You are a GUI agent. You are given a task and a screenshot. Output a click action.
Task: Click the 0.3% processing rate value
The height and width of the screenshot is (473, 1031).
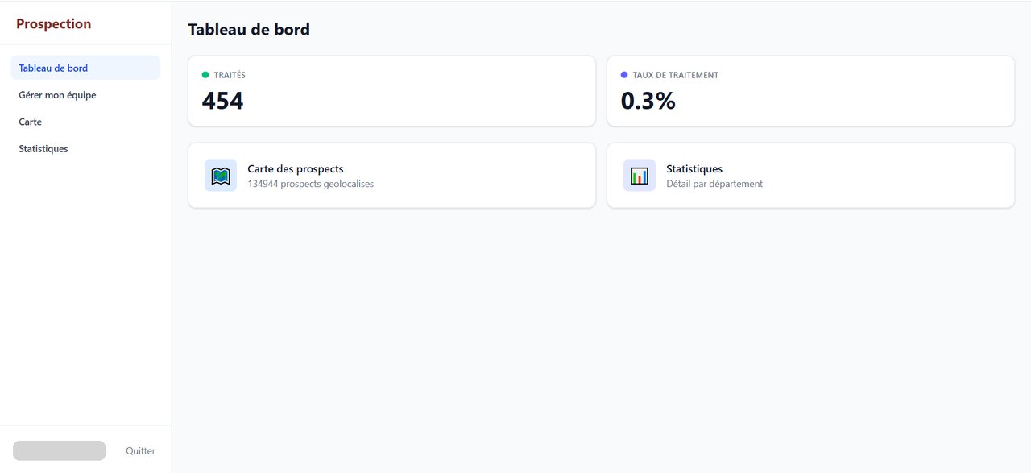[648, 101]
